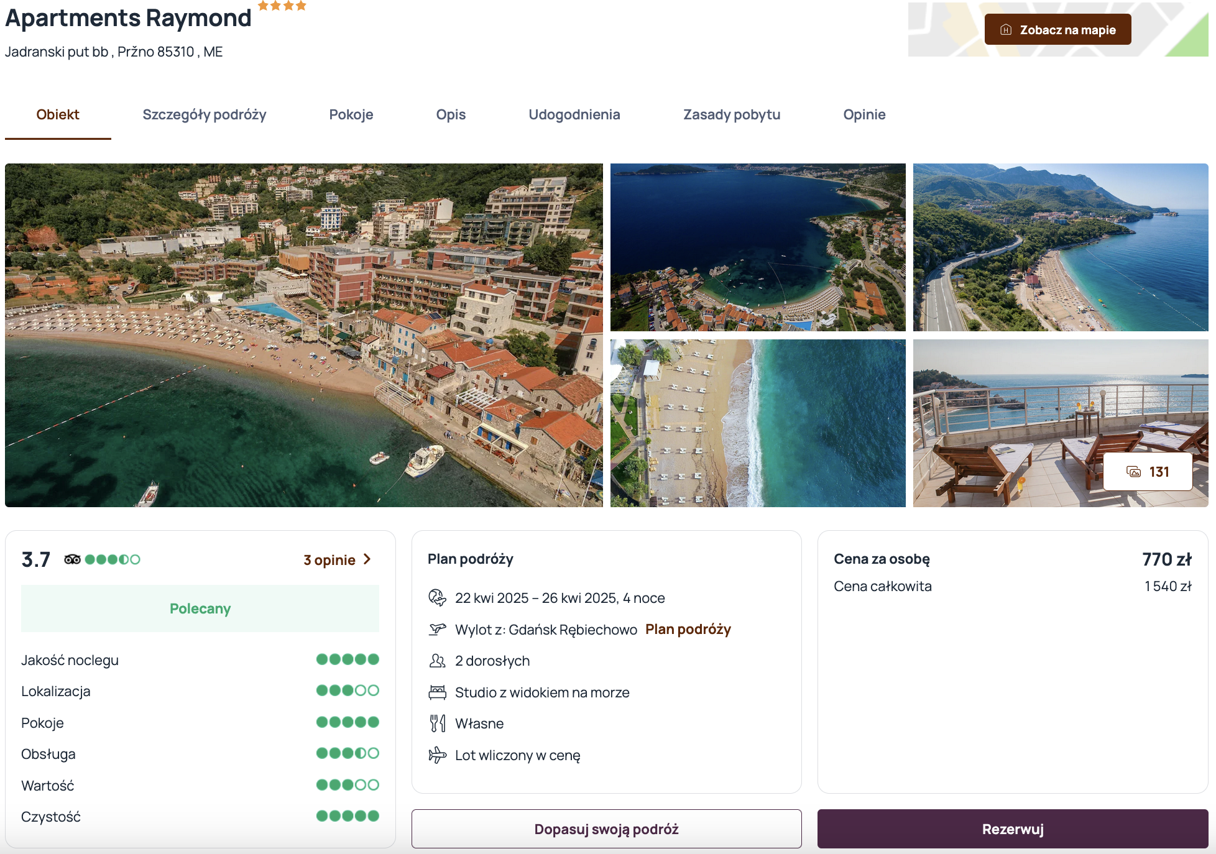This screenshot has width=1216, height=854.
Task: Click the Własne board text
Action: point(479,723)
